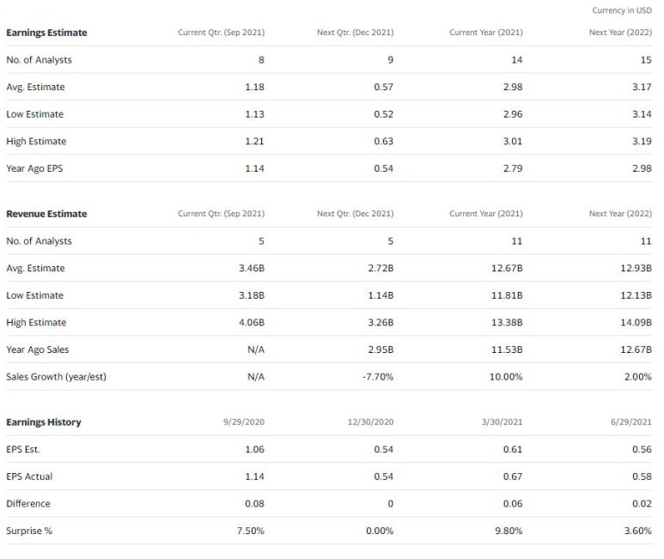Click the Earnings History section heading
Screen dimensions: 664x559
(44, 422)
